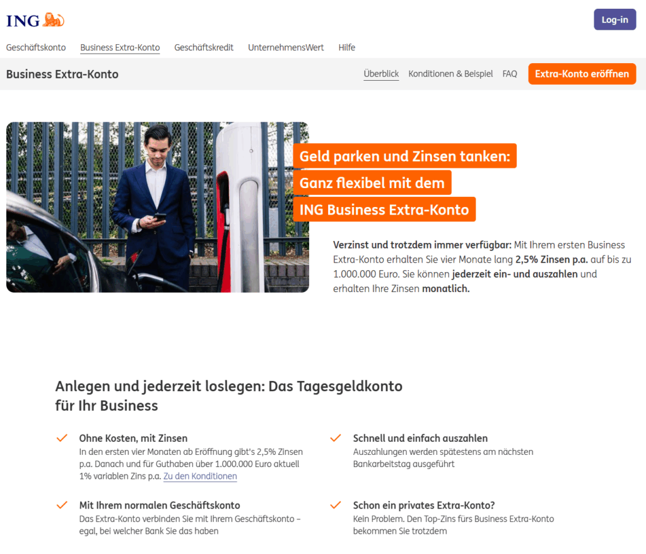Click the orange checkmark beside Ohne Kosten, mit Zinsen
The width and height of the screenshot is (646, 554).
62,438
